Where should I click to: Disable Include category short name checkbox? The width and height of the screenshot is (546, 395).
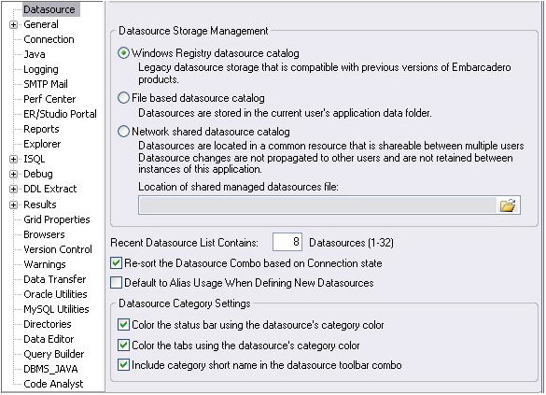coord(123,365)
